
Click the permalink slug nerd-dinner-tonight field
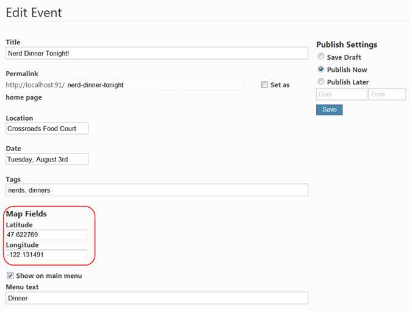[x=155, y=85]
